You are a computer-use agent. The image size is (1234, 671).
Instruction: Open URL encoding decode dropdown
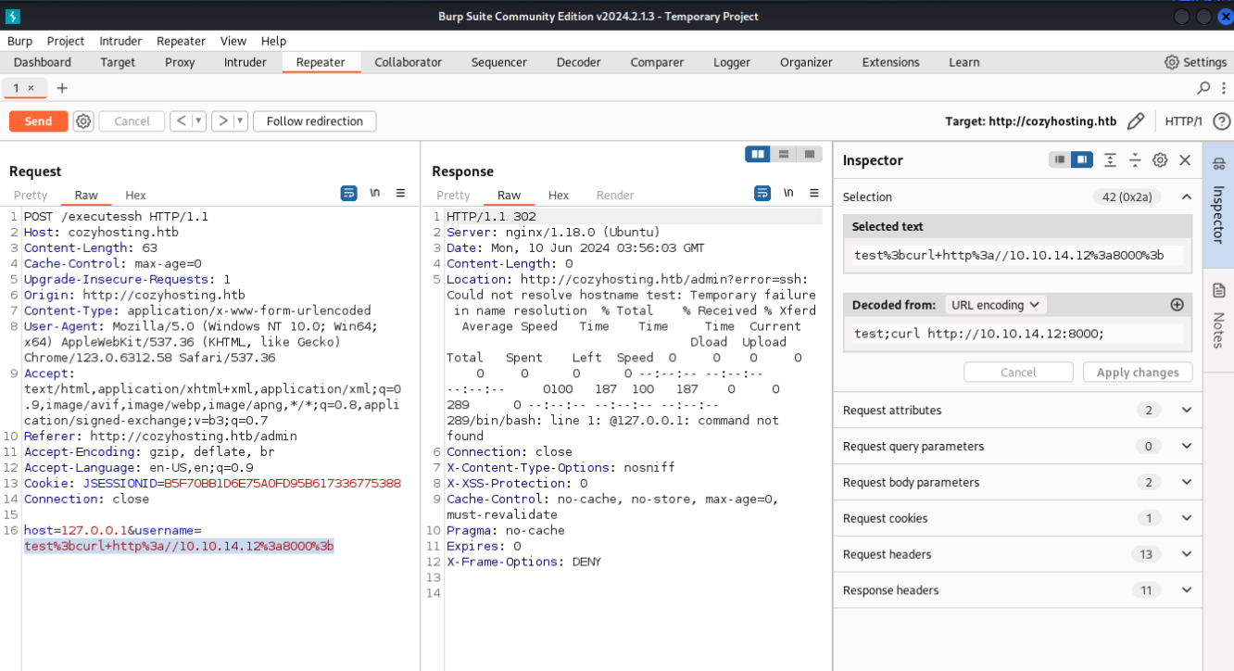tap(995, 305)
